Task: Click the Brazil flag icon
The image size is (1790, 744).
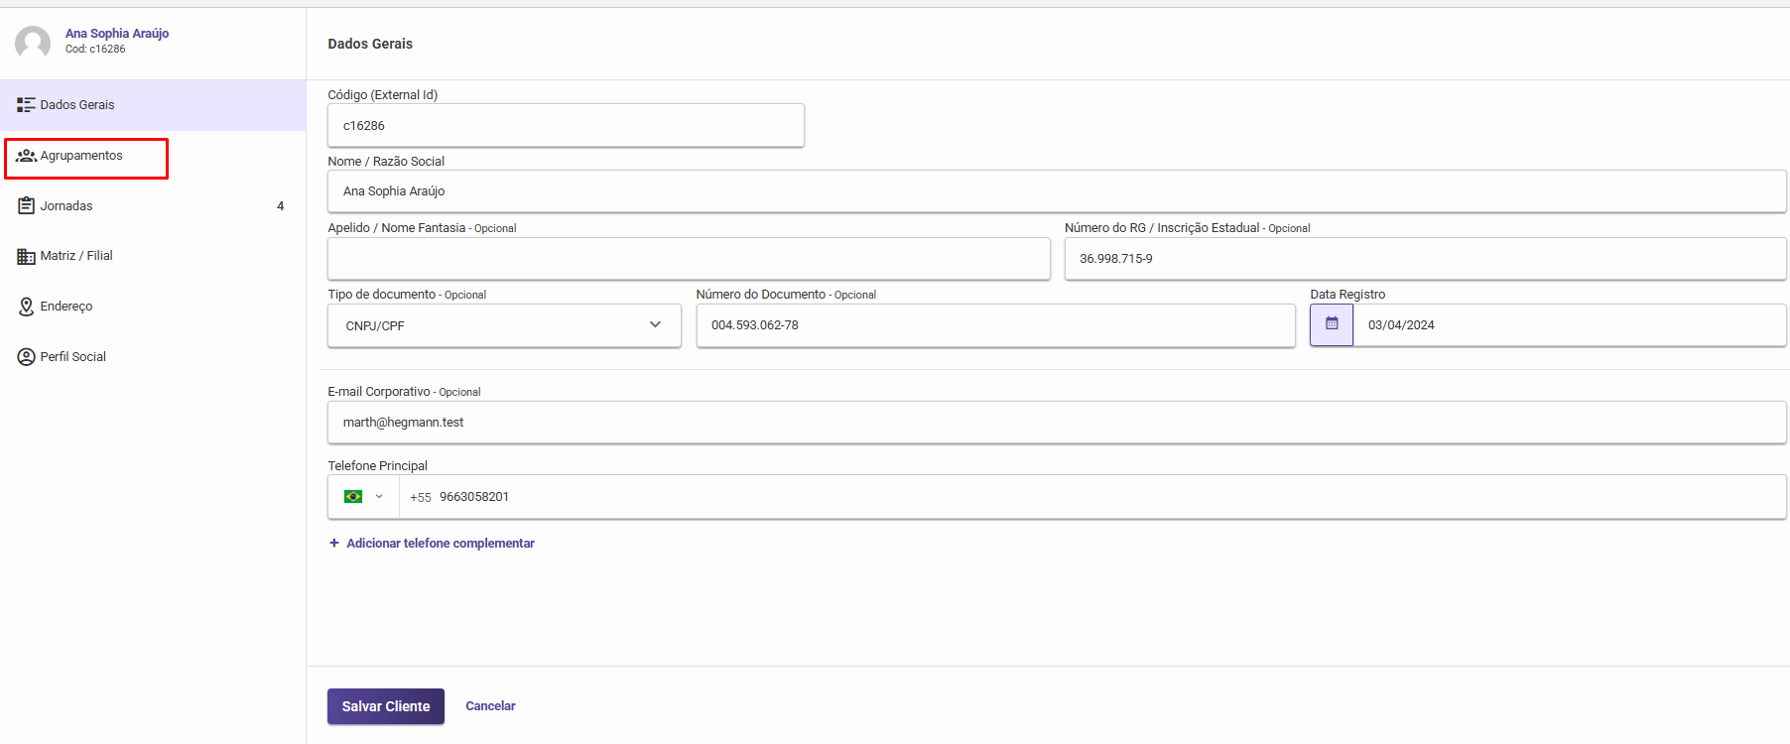Action: (x=353, y=497)
